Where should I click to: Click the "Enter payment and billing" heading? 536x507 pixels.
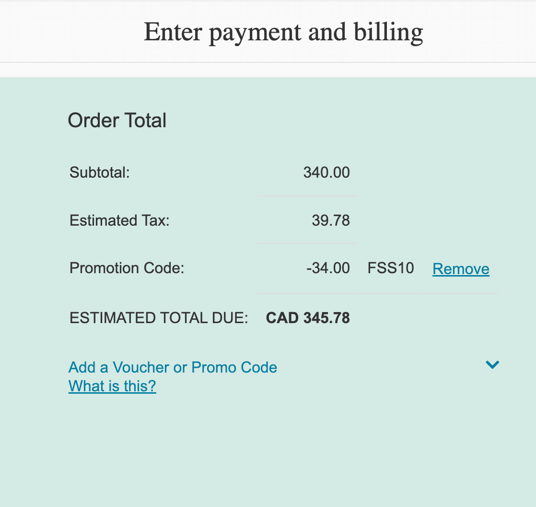283,32
